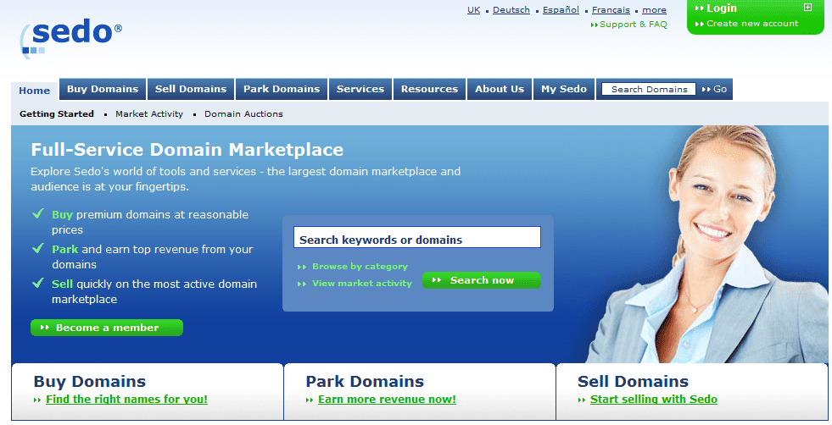This screenshot has height=425, width=832.
Task: Switch site language to Deutsch
Action: point(511,10)
